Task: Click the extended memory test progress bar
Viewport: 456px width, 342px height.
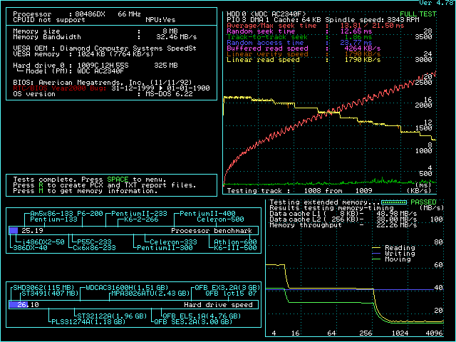Action: tap(394, 202)
